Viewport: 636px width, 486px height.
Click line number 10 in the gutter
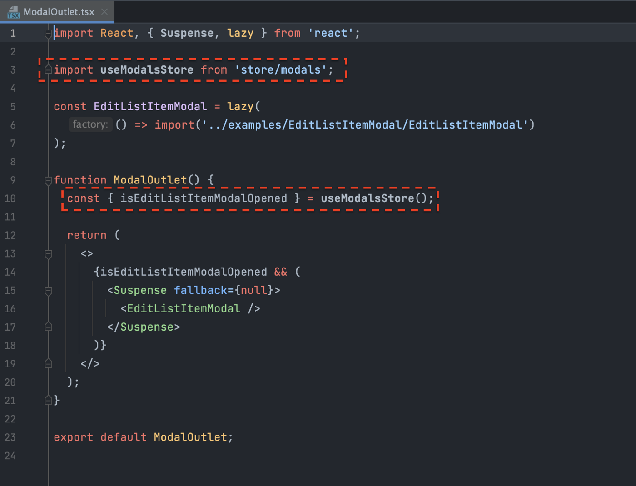click(x=10, y=198)
